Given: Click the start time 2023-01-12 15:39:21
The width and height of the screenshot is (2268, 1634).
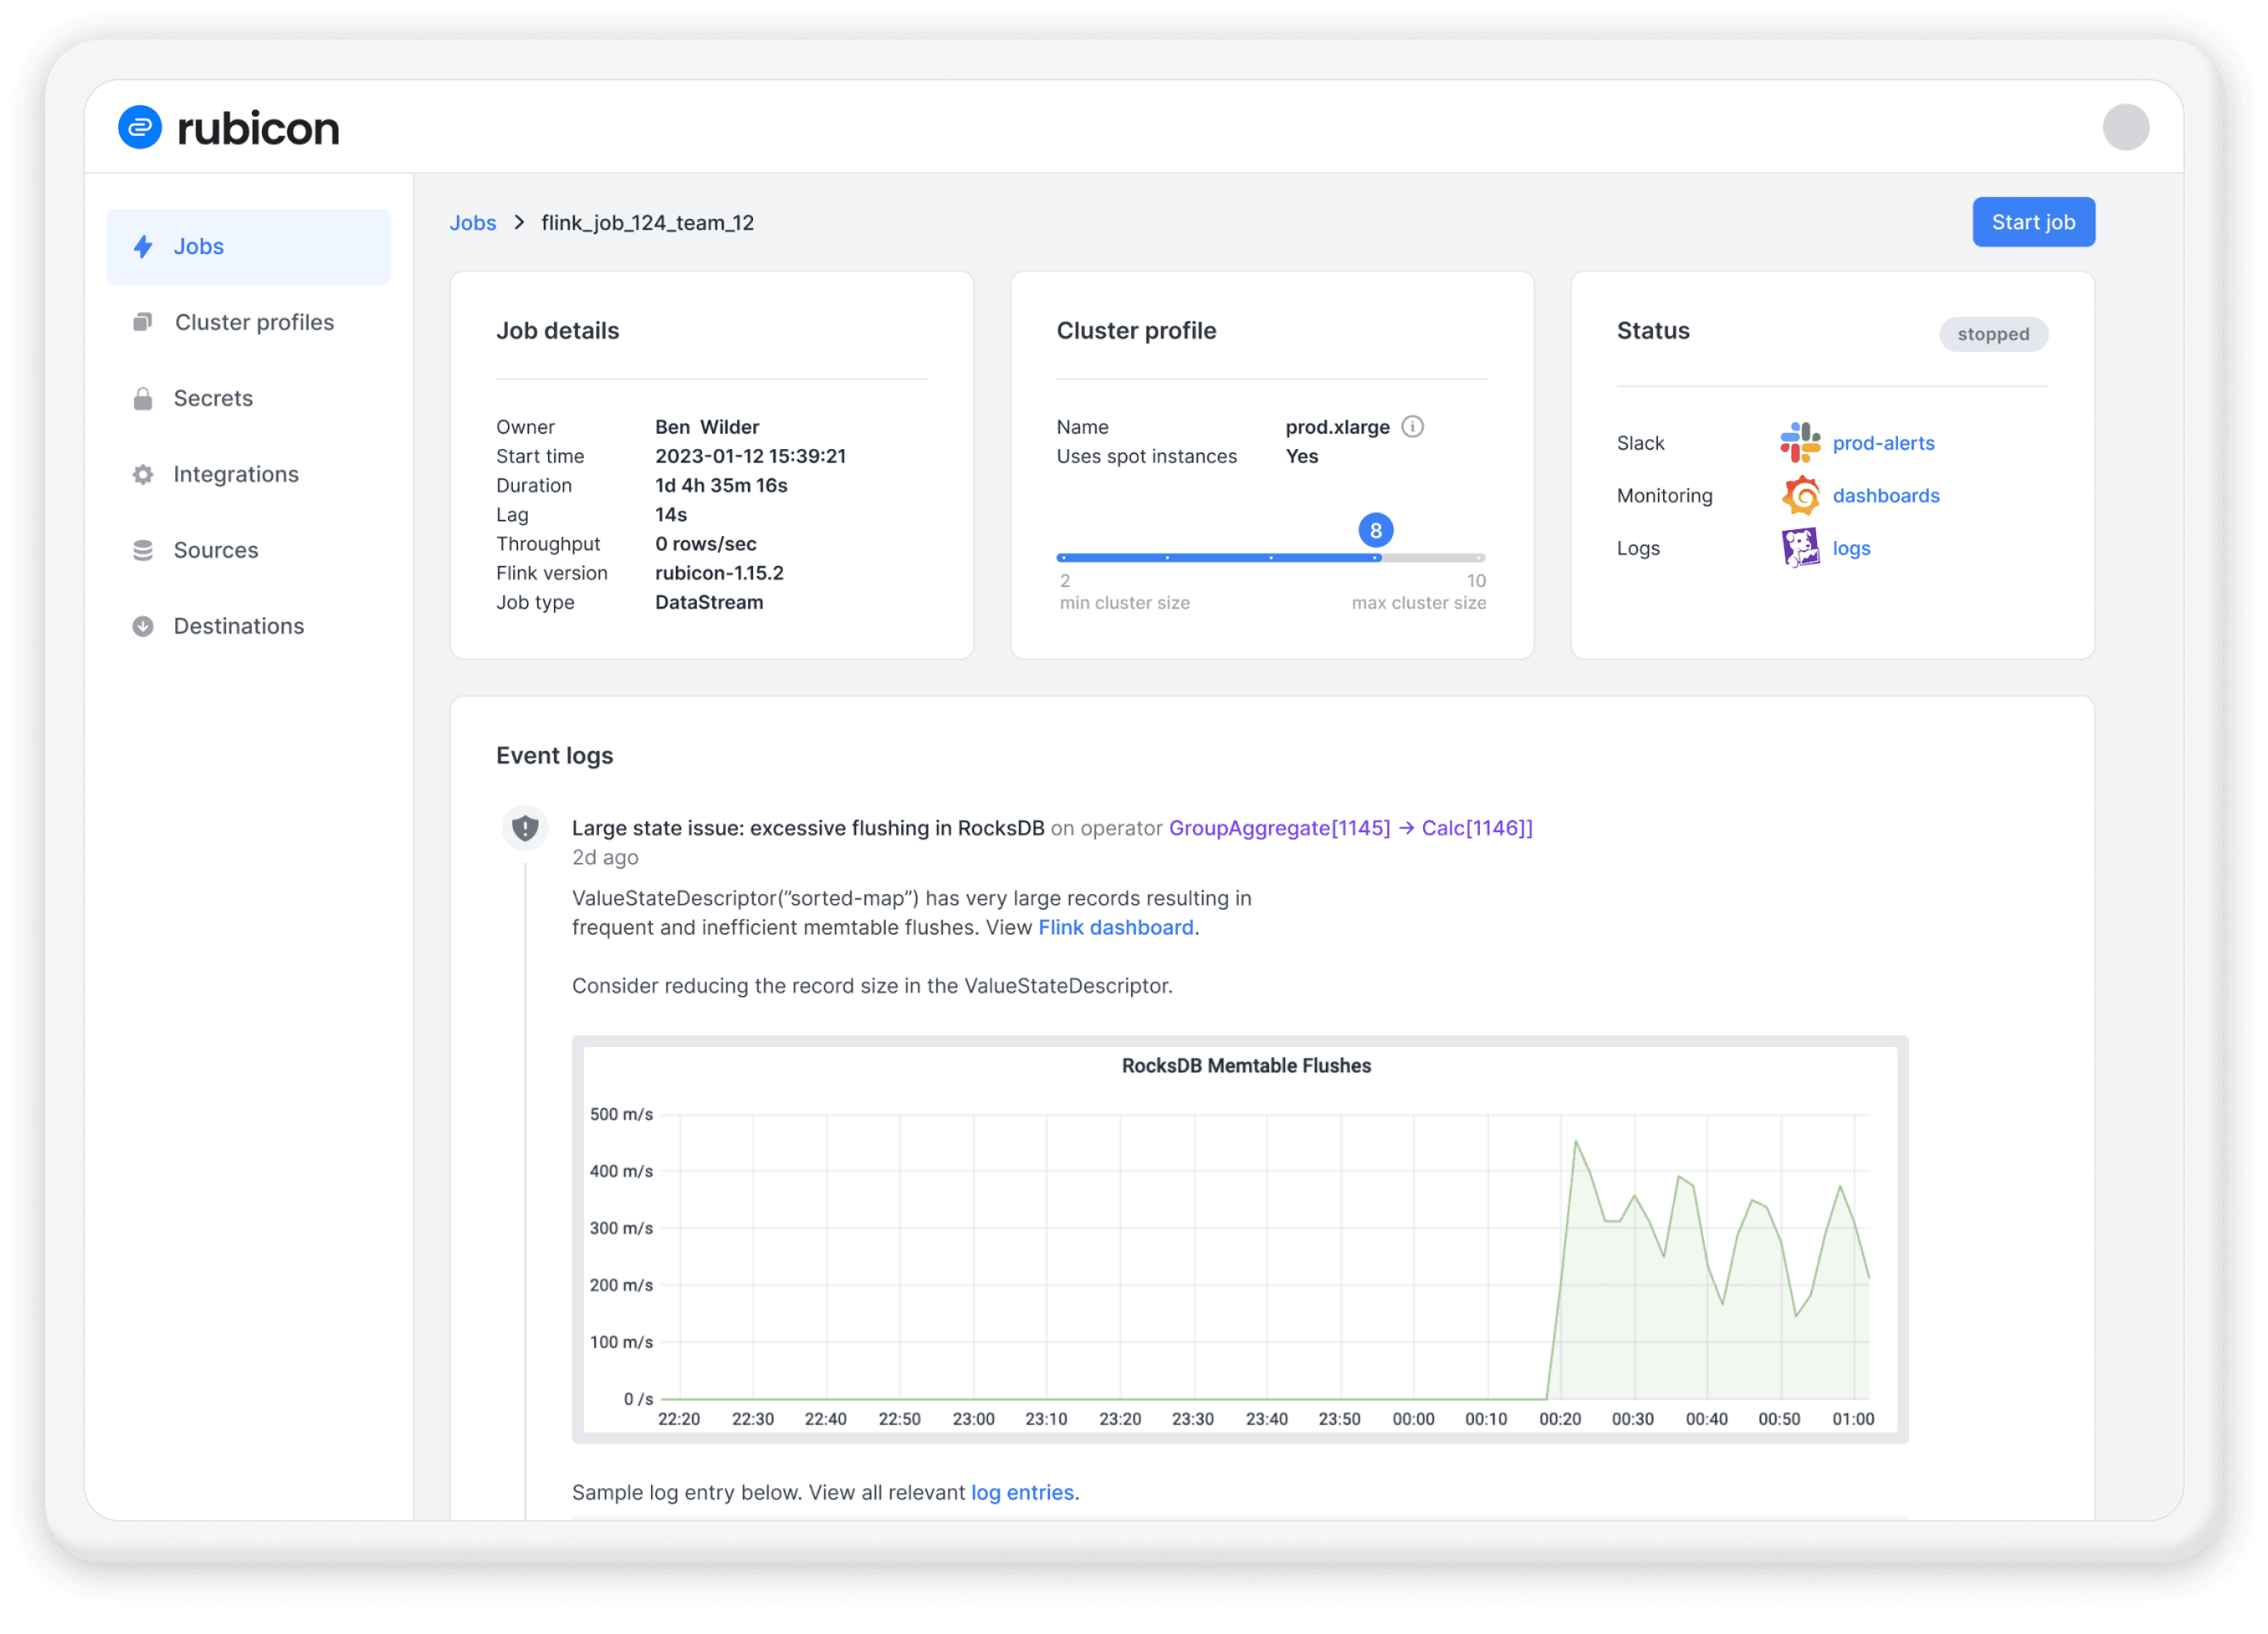Looking at the screenshot, I should tap(750, 456).
